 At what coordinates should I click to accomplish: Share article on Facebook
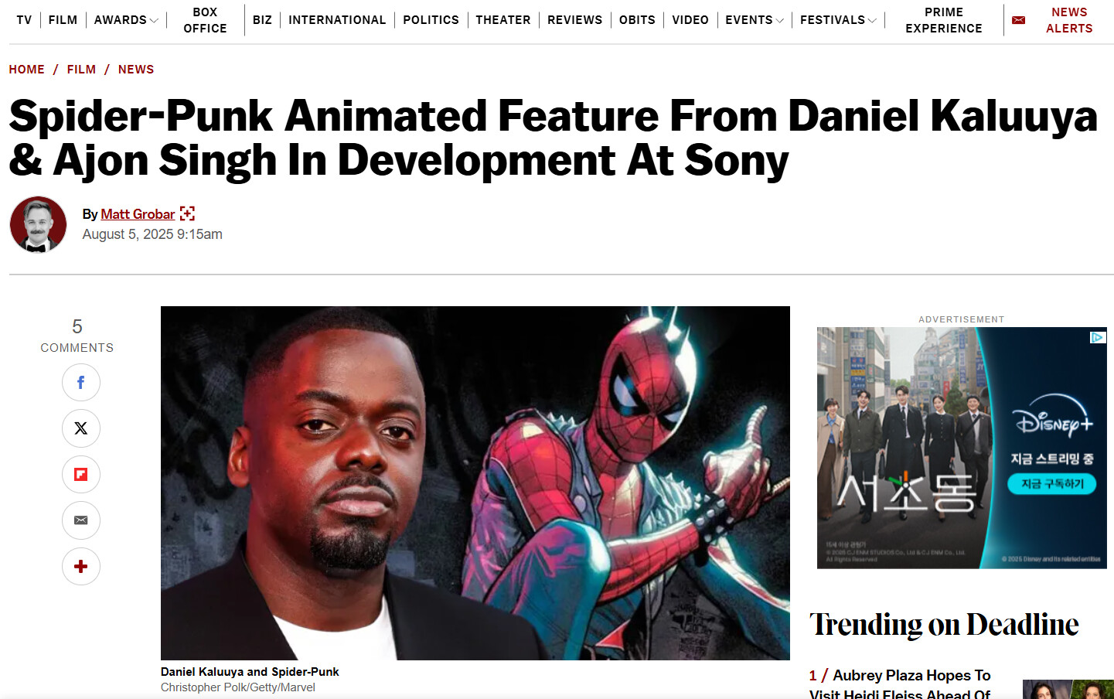81,382
